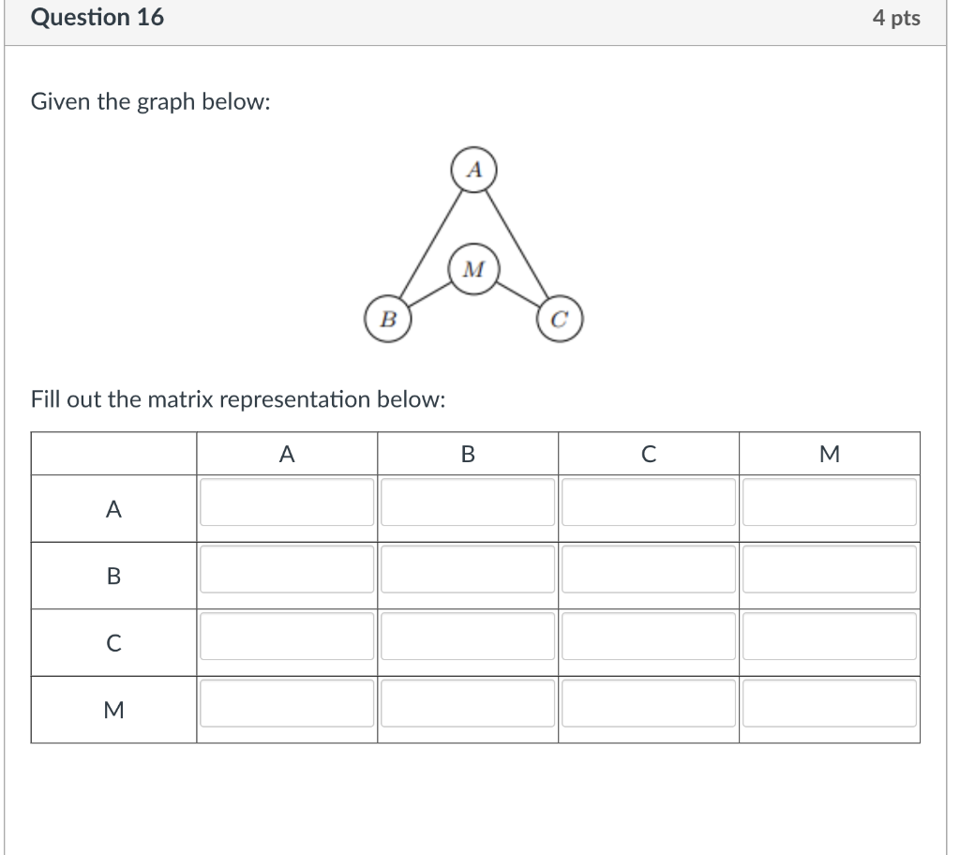Click the matrix cell row B column B
The width and height of the screenshot is (960, 855).
(x=467, y=569)
